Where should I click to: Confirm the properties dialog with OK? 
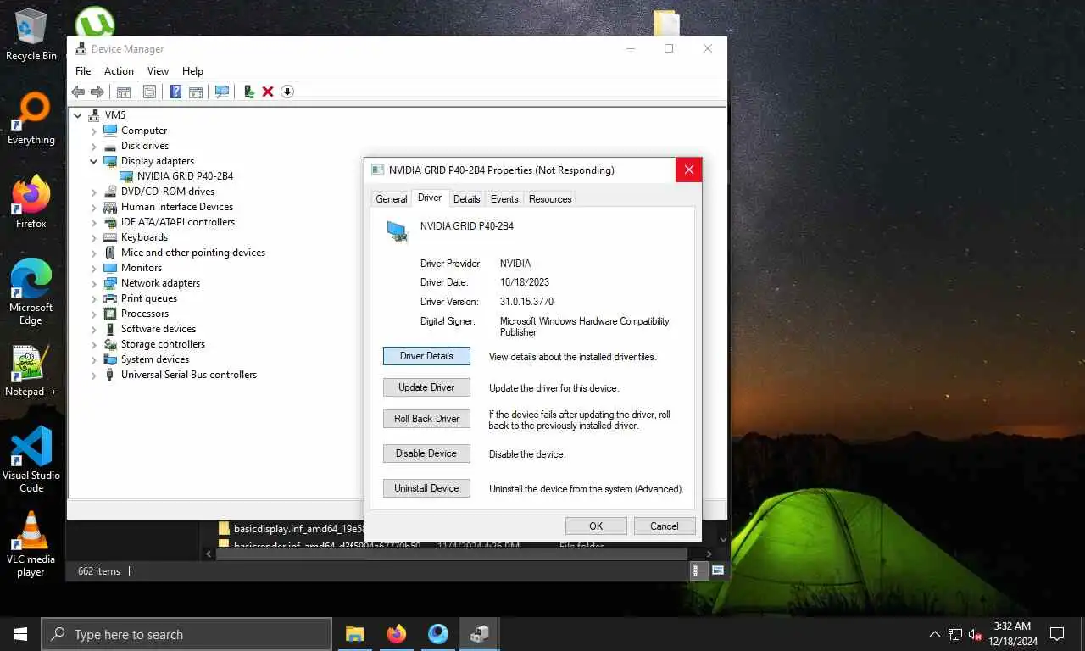coord(596,526)
